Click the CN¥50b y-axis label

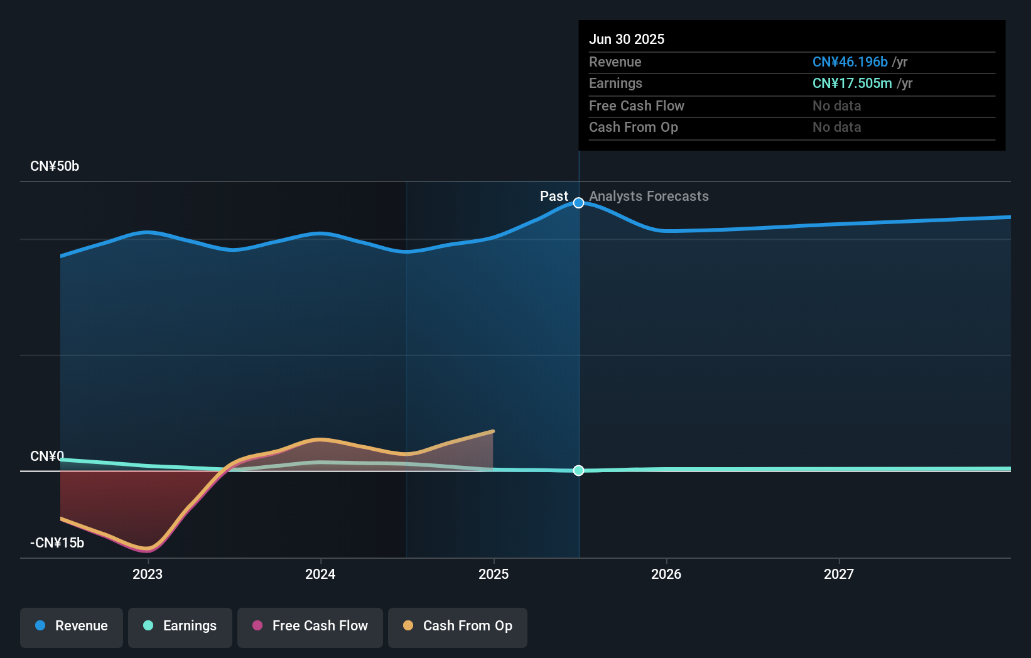55,166
